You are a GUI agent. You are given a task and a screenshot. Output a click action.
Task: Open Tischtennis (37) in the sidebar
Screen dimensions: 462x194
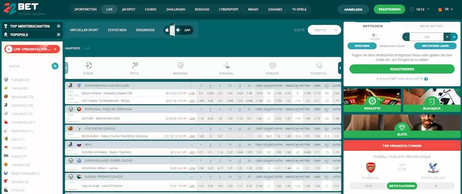23,122
